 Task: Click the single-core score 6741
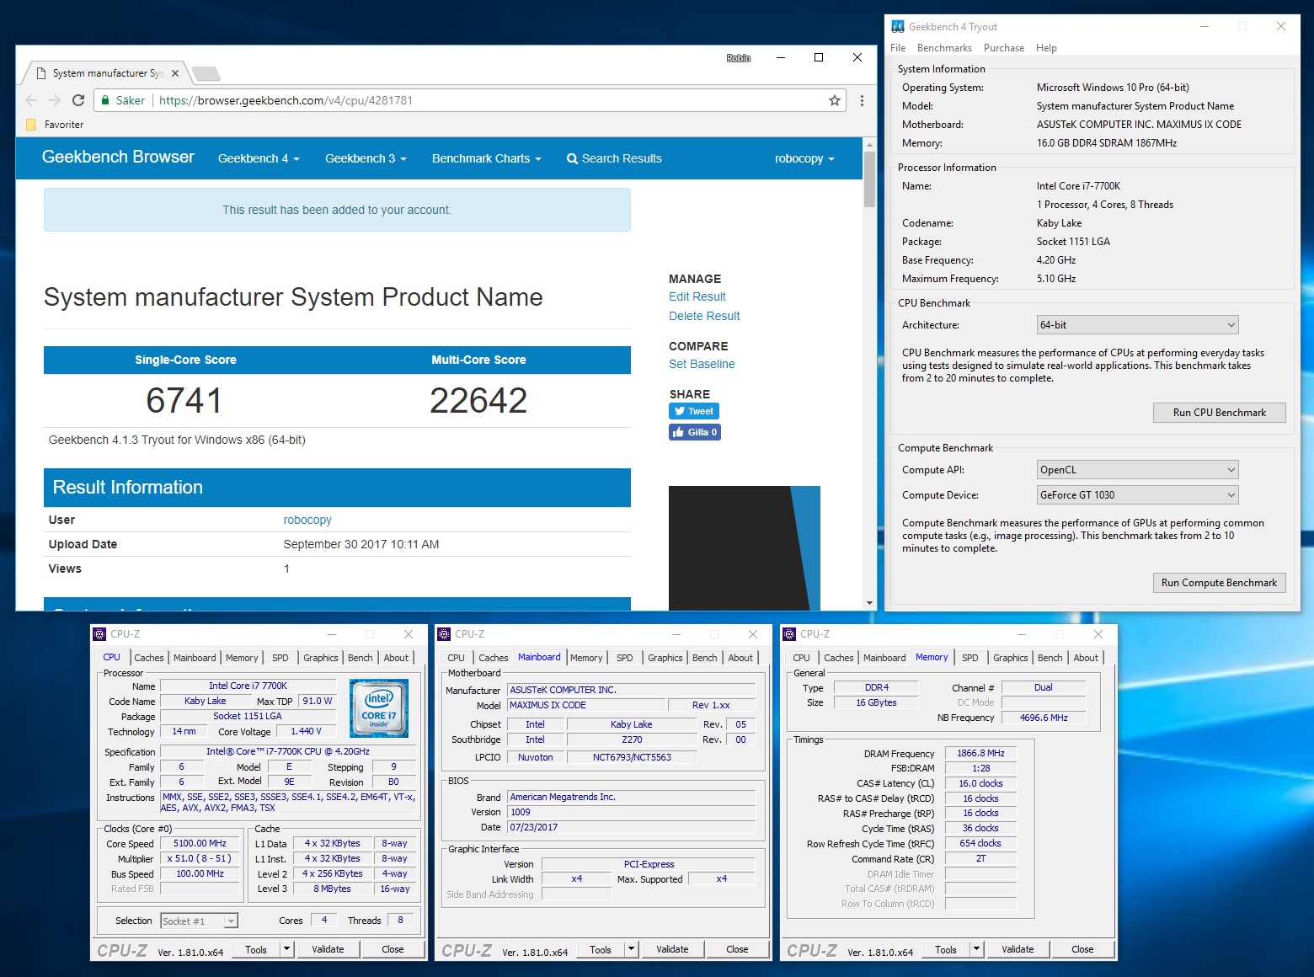pyautogui.click(x=184, y=400)
